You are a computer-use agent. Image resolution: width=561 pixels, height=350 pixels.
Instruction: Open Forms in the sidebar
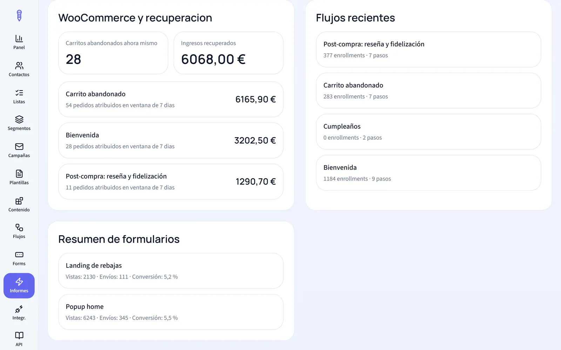19,258
